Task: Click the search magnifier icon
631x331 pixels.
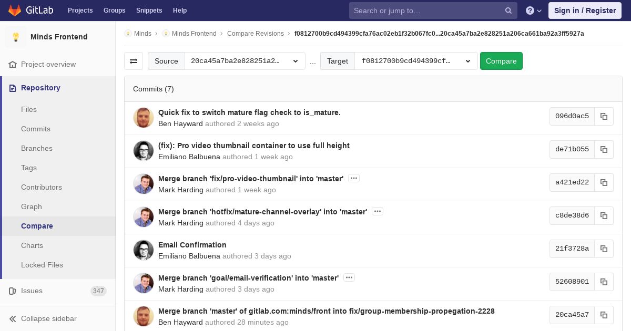Action: (508, 11)
